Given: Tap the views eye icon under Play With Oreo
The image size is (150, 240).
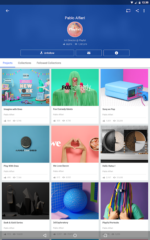Looking at the screenshot, I should [14, 177].
